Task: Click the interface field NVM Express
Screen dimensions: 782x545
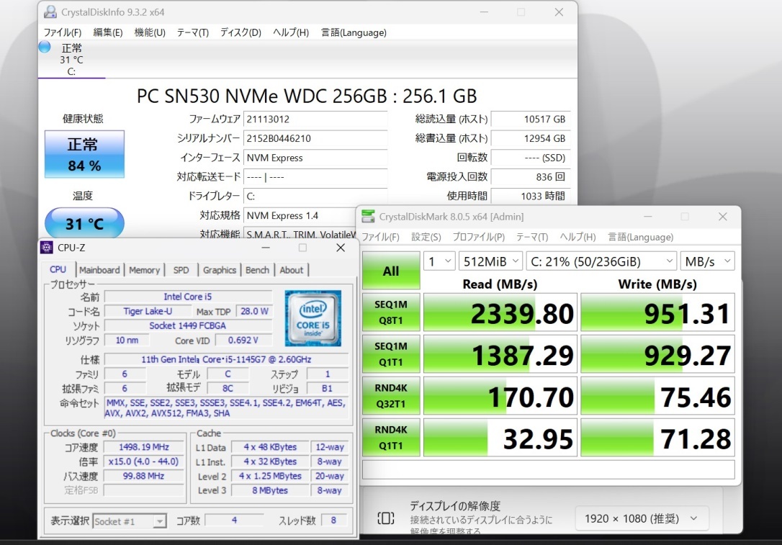Action: pos(315,158)
